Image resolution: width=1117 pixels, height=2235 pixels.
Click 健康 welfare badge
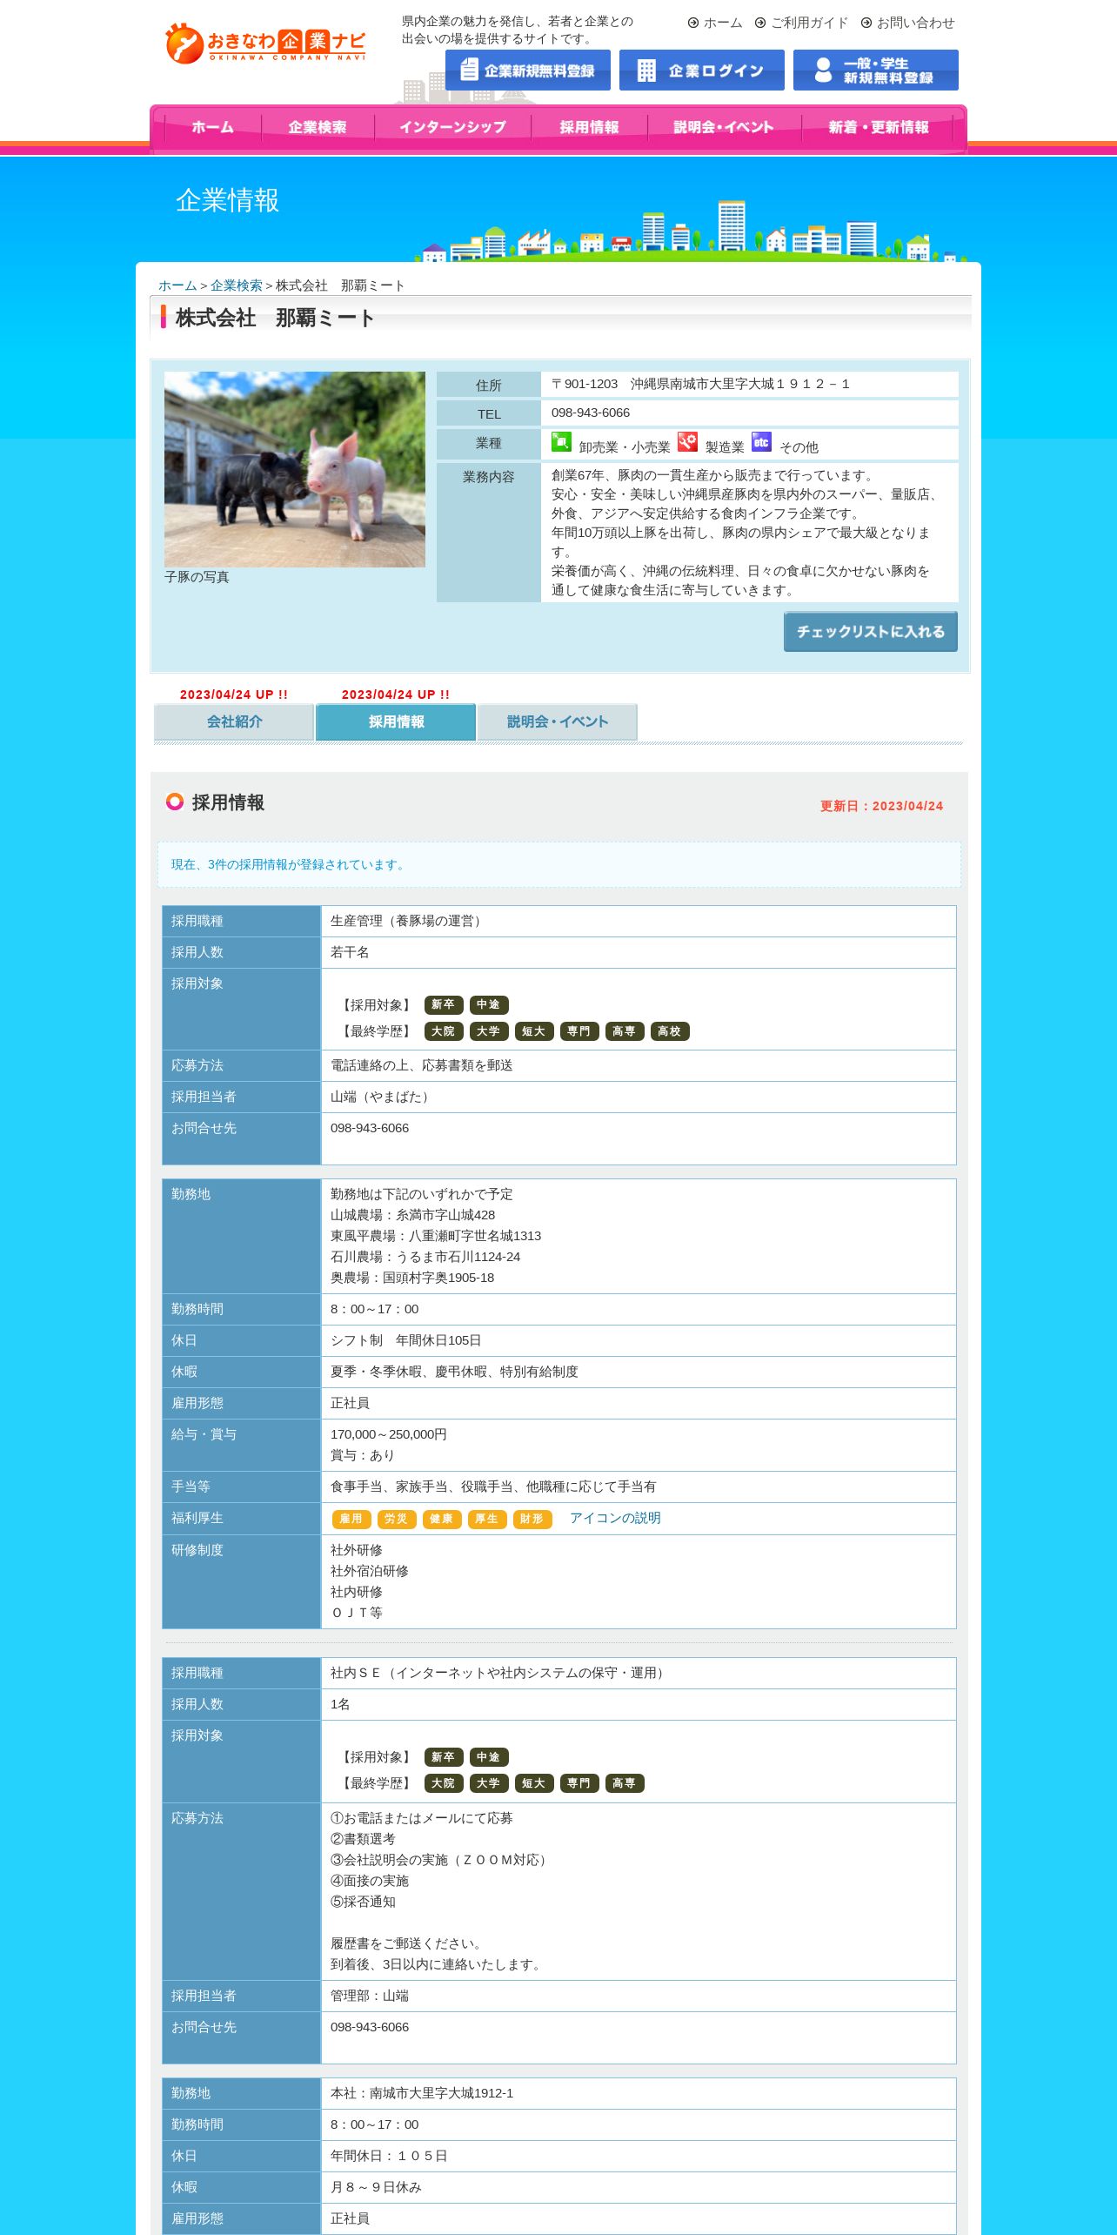point(442,1519)
